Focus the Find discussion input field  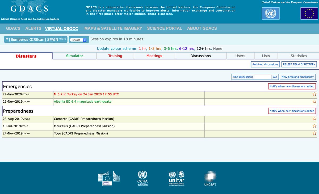tap(263, 77)
